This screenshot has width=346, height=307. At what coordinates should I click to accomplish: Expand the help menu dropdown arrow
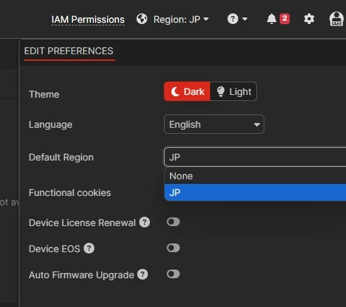(x=245, y=19)
